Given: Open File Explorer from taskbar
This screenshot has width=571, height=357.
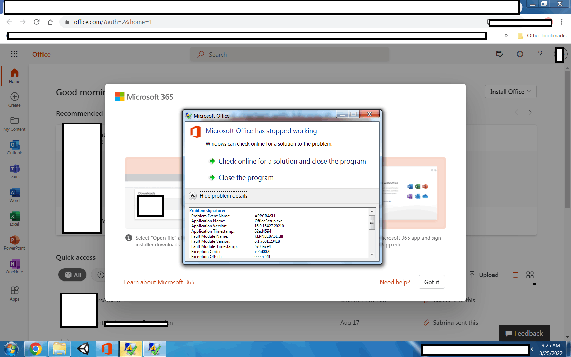Looking at the screenshot, I should pos(59,349).
